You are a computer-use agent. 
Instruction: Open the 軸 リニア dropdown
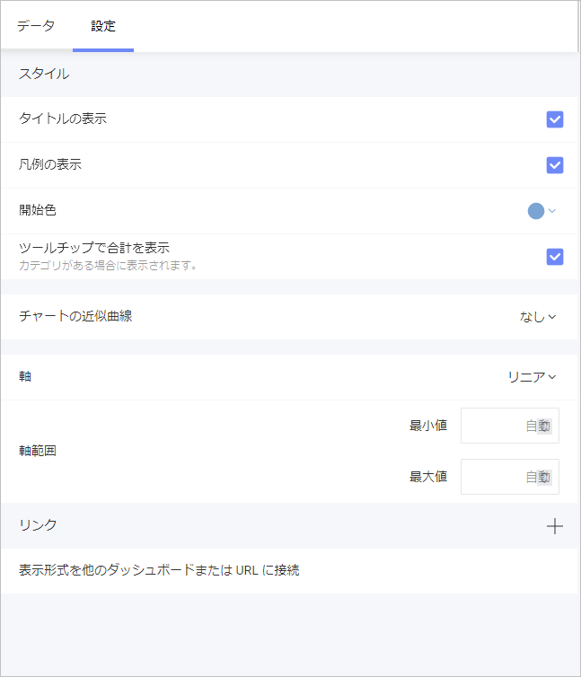point(533,377)
